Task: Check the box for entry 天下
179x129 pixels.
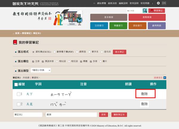Action: tap(18, 94)
